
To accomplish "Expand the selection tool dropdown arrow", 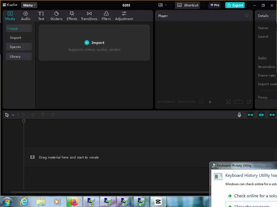I will click(x=13, y=115).
